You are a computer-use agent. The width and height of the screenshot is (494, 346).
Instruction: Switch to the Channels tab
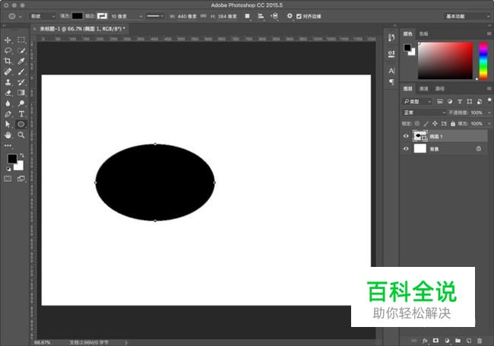point(424,89)
